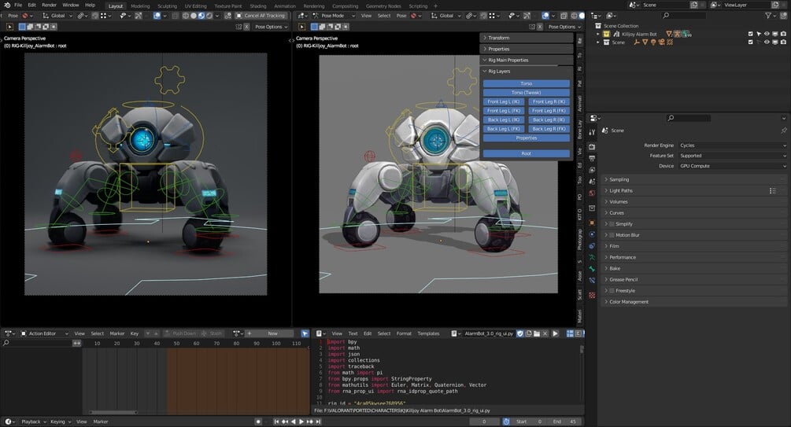Disable Scene collection in renders via camera icon
Viewport: 791px width, 427px height.
pos(783,42)
